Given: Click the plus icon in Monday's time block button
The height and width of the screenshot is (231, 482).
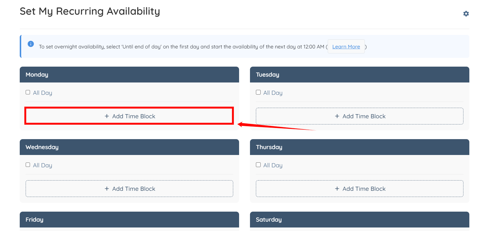Looking at the screenshot, I should pos(107,116).
